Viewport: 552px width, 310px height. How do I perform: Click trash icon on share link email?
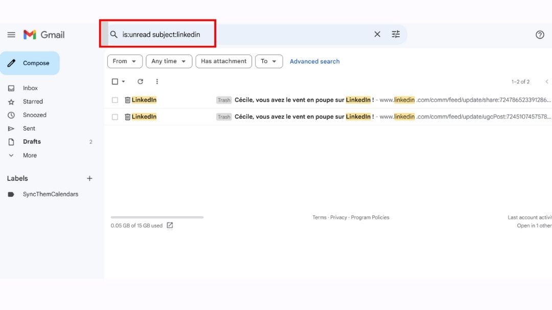127,100
